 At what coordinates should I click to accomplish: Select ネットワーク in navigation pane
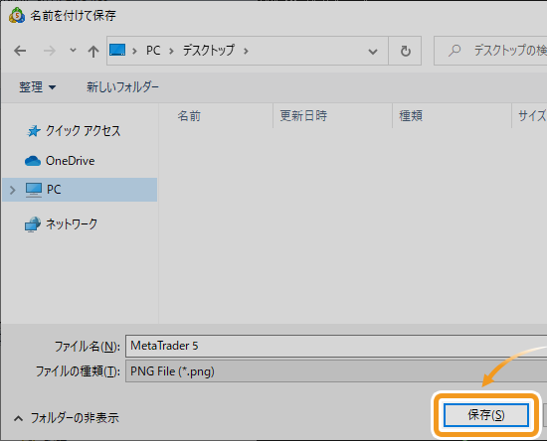[x=72, y=224]
